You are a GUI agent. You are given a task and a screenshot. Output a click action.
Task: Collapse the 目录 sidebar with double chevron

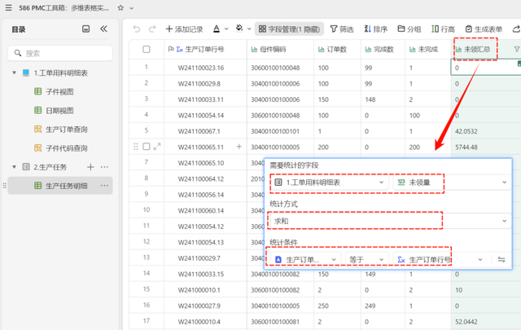(x=103, y=29)
